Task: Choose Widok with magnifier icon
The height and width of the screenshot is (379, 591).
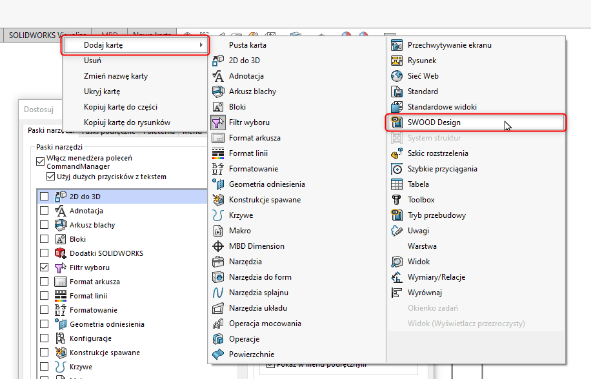Action: [x=476, y=262]
